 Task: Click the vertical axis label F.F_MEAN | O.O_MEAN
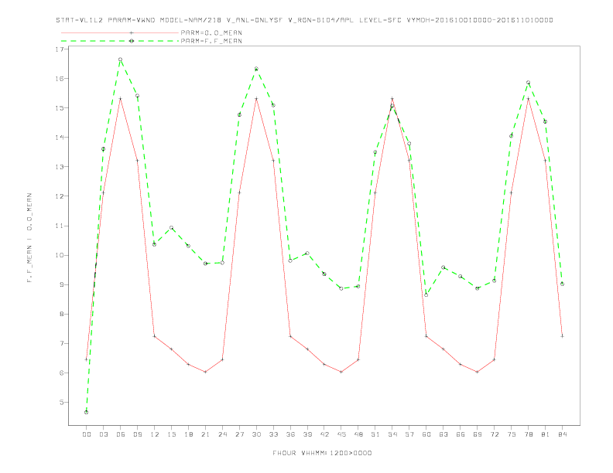[29, 238]
